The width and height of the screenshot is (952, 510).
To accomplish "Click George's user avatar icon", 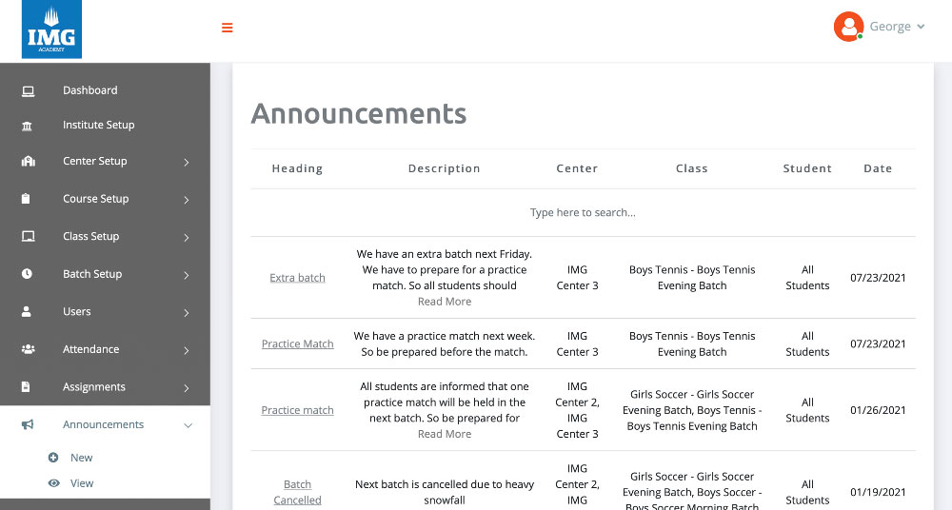I will point(847,27).
